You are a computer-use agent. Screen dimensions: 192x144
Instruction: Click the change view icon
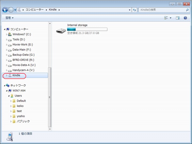(166, 18)
